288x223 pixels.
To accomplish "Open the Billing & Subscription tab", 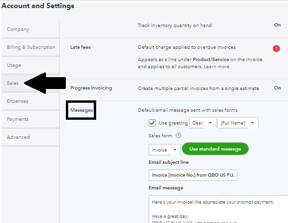I will [31, 47].
